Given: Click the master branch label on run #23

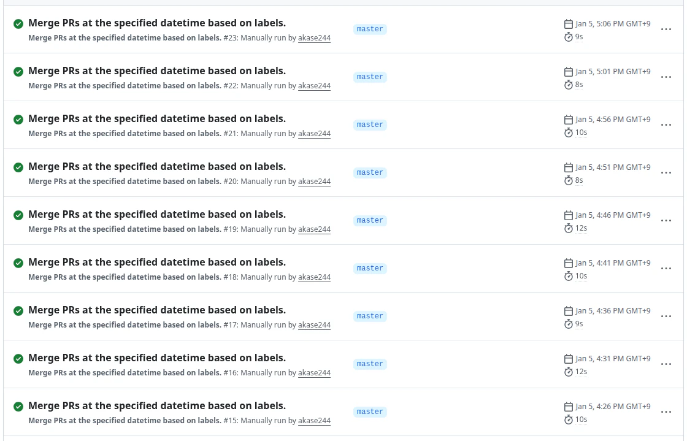Looking at the screenshot, I should point(370,29).
